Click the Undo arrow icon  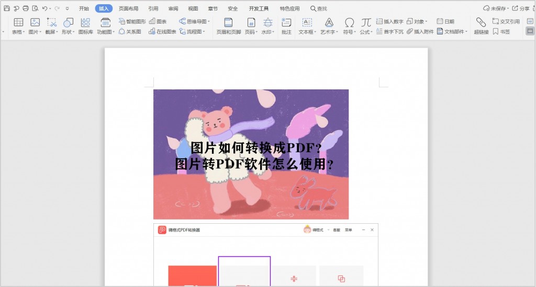point(45,8)
